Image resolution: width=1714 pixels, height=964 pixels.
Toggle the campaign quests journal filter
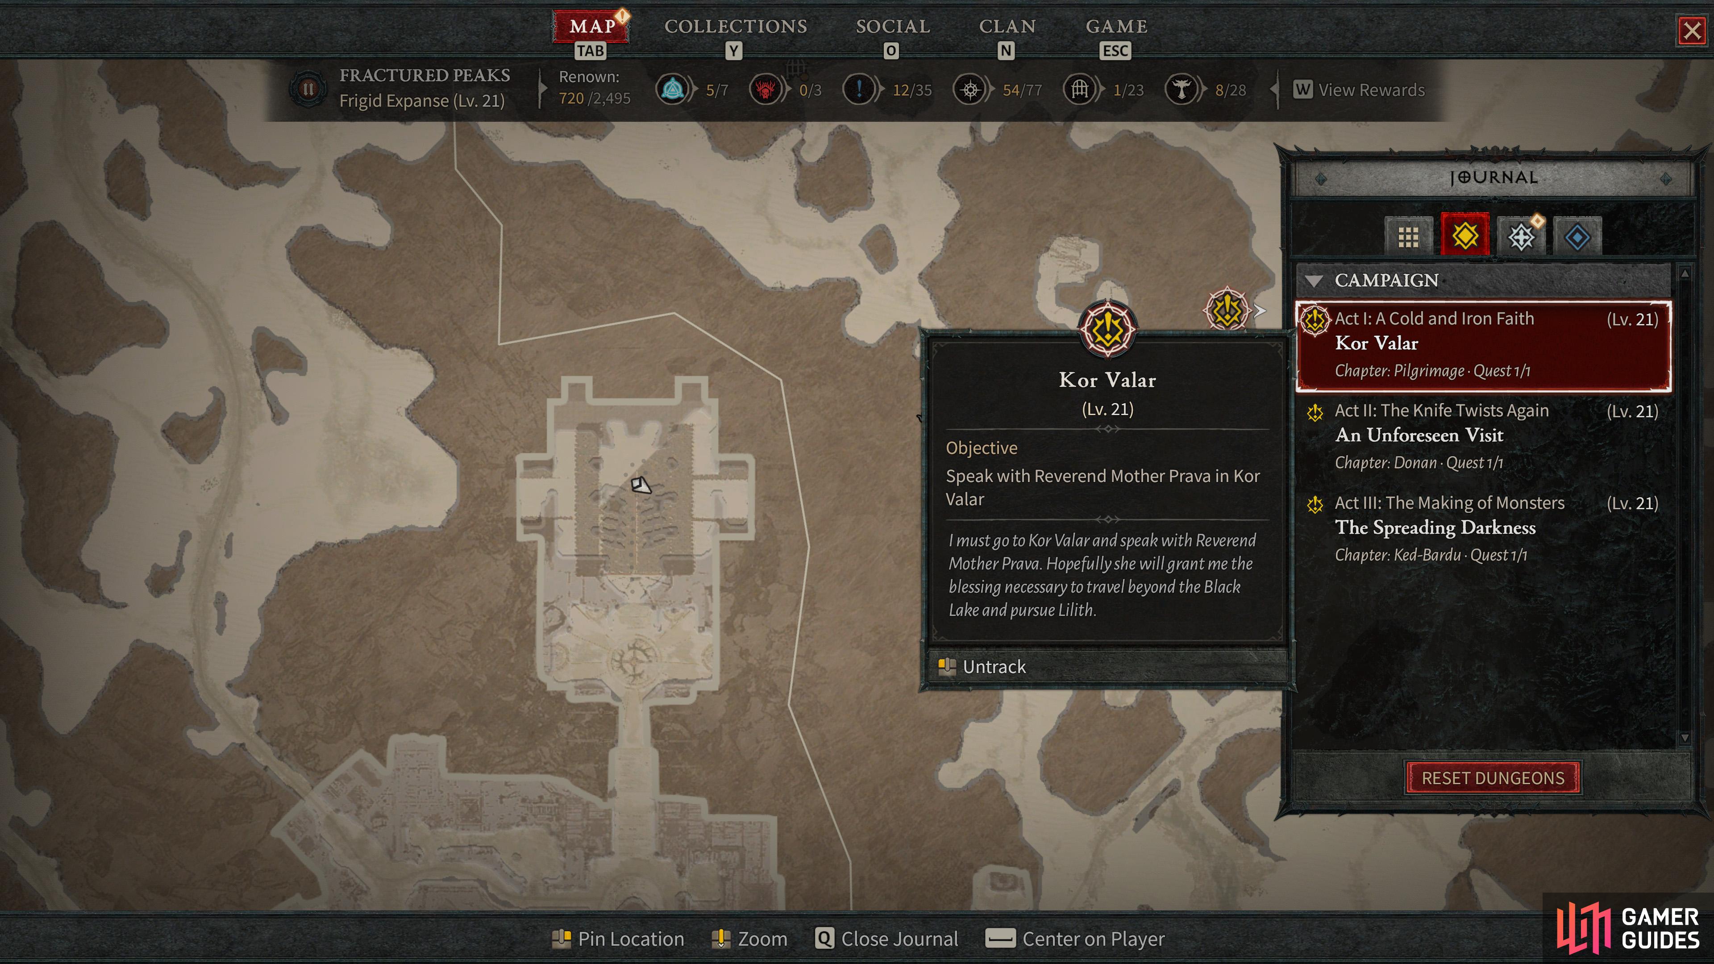(1464, 236)
